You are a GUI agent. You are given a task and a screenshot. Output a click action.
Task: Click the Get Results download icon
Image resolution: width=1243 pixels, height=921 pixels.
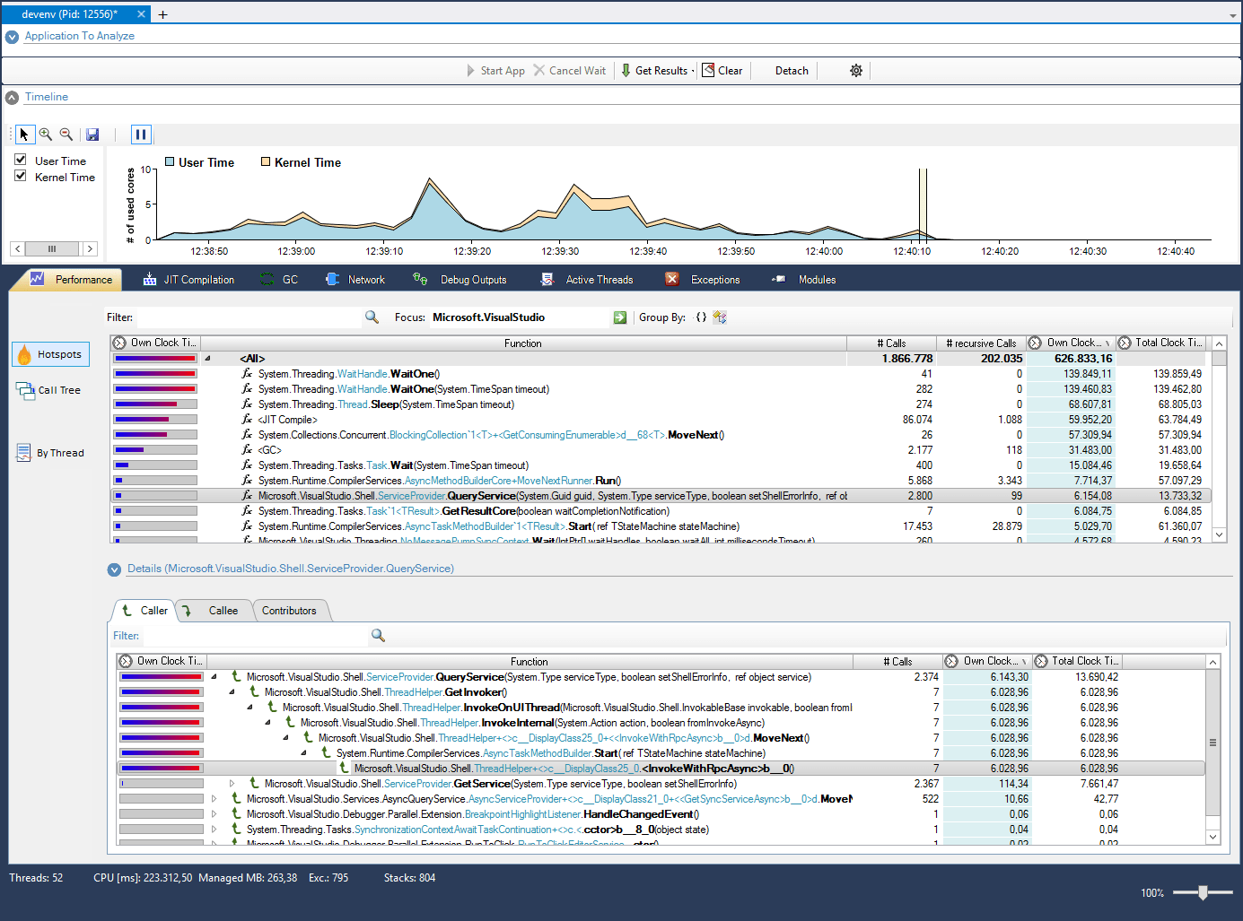tap(626, 71)
